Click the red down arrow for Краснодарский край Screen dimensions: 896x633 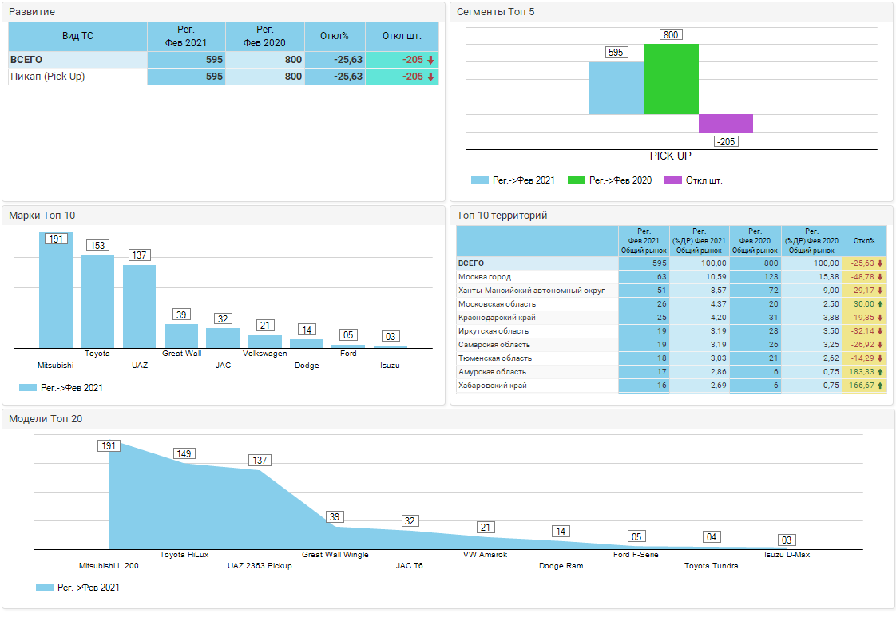[x=881, y=318]
